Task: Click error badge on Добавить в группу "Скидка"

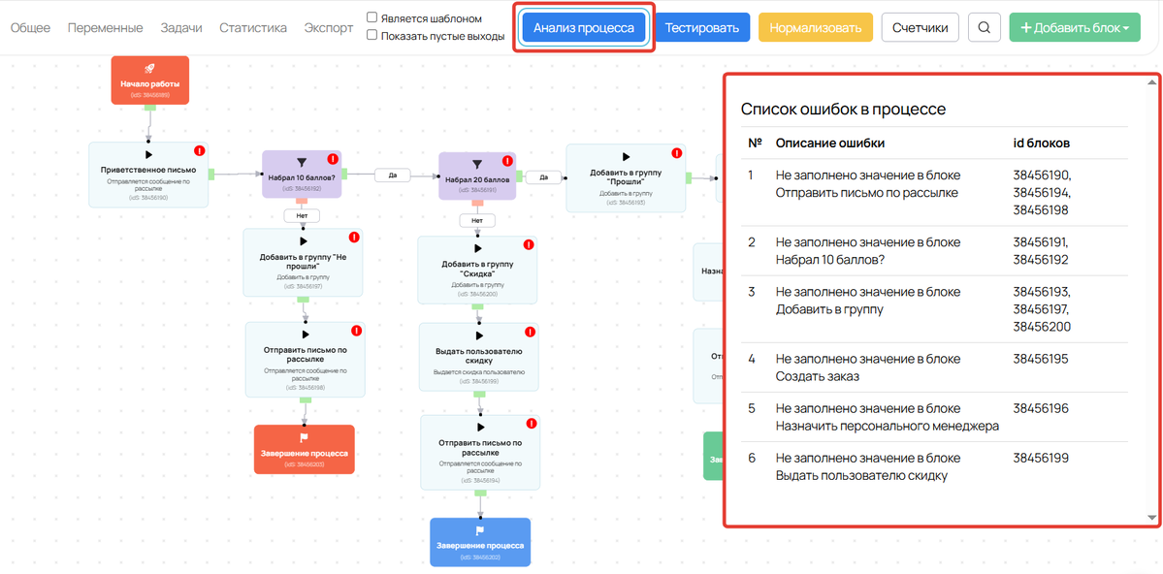Action: 529,245
